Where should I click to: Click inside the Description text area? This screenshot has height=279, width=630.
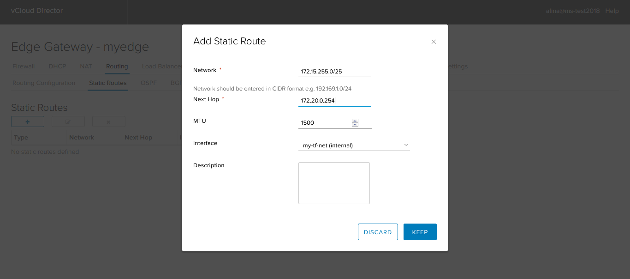coord(334,183)
